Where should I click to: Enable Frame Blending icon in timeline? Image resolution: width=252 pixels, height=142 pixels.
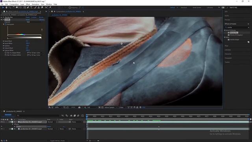click(x=75, y=116)
